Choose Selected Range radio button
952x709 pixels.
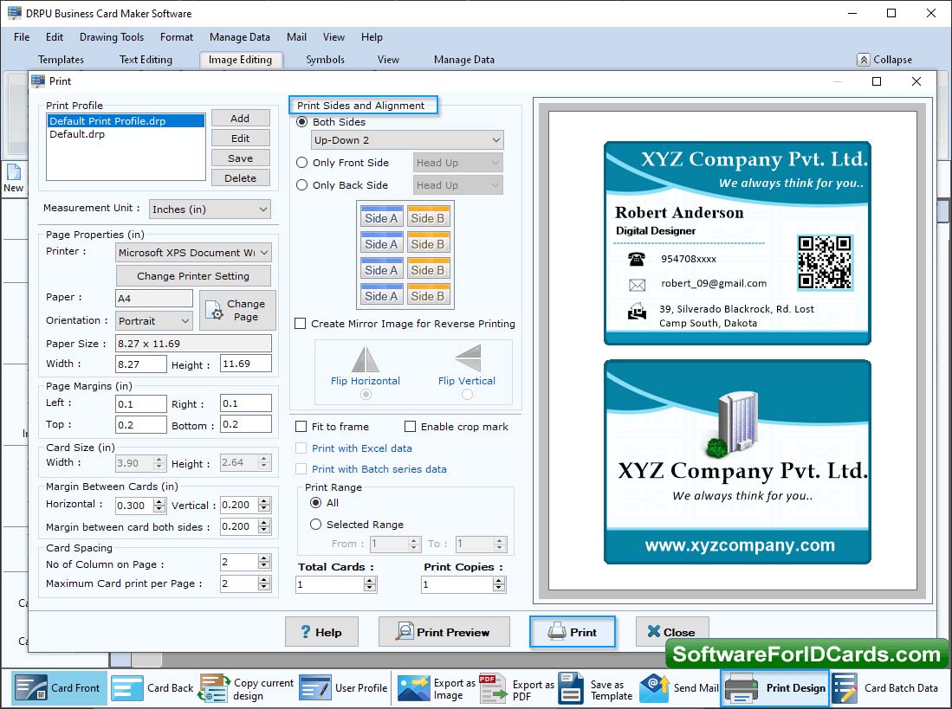pos(315,524)
